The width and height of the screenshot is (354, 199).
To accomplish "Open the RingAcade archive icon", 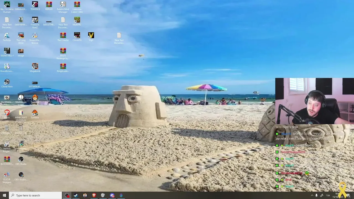I will coord(63,68).
